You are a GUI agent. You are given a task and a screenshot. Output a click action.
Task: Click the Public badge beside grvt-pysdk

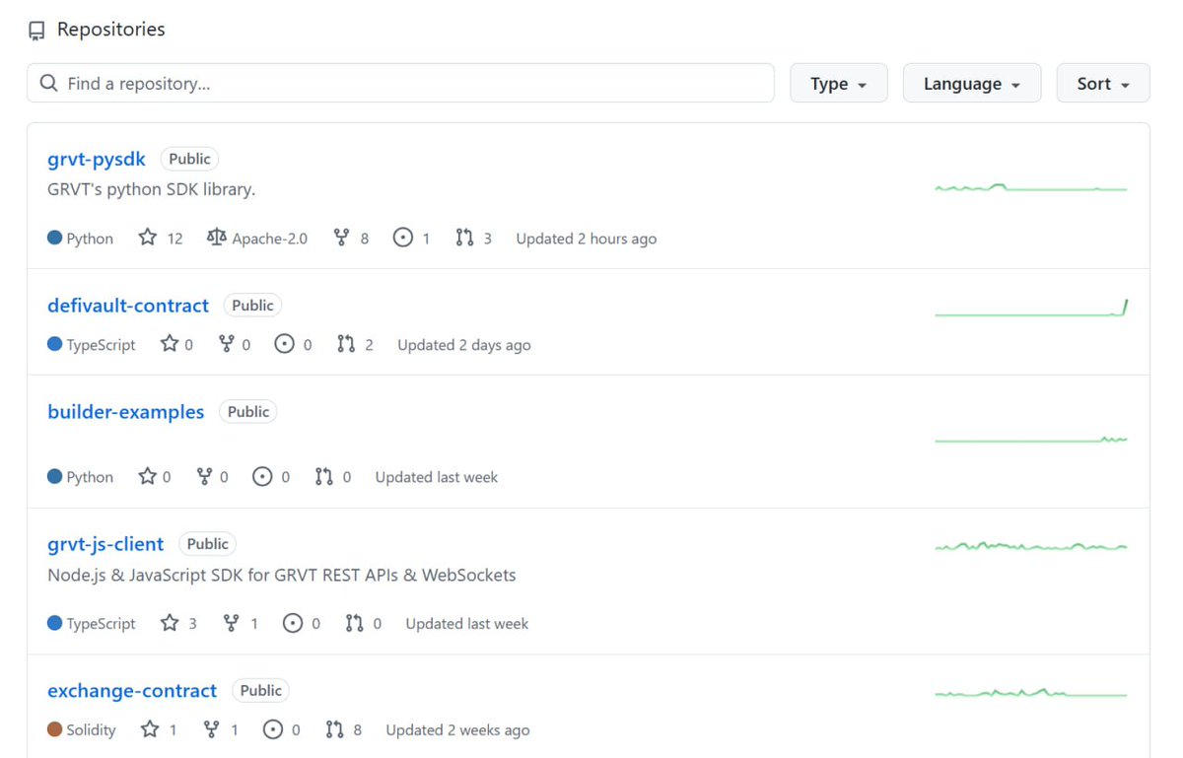click(189, 159)
